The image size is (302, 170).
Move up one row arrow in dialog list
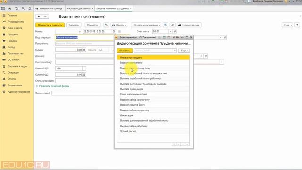(178, 144)
